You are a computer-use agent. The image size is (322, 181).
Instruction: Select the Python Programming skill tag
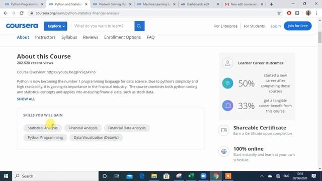pos(45,137)
